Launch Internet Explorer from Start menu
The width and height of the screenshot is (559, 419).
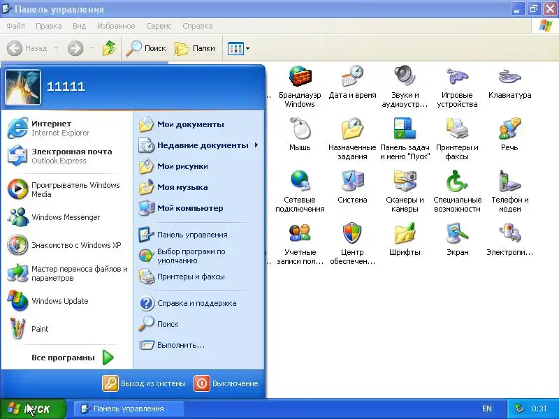point(67,128)
